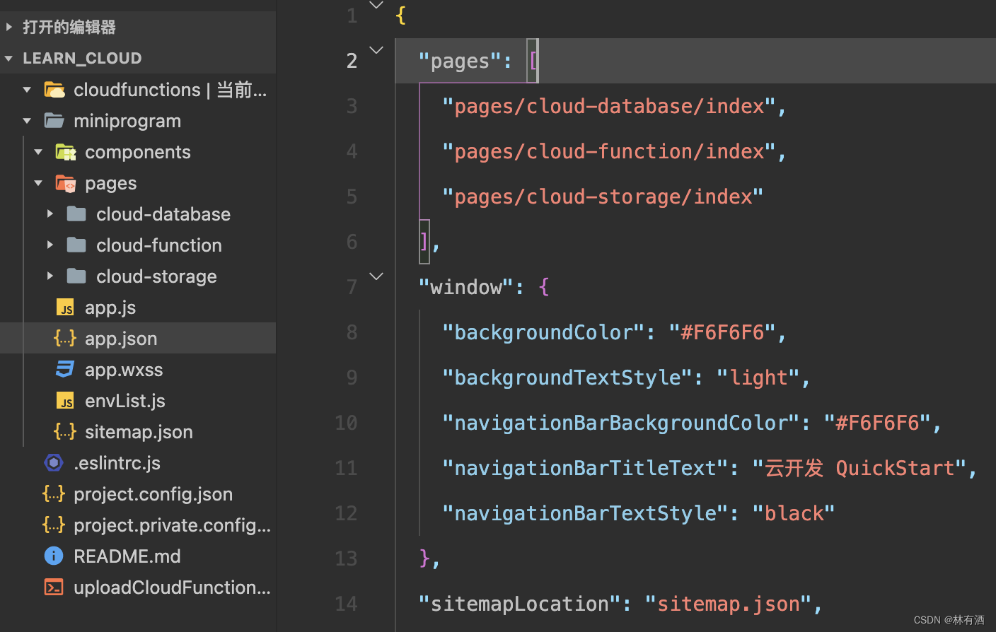Click the "pages/cloud-function/index" string
This screenshot has width=996, height=632.
608,152
